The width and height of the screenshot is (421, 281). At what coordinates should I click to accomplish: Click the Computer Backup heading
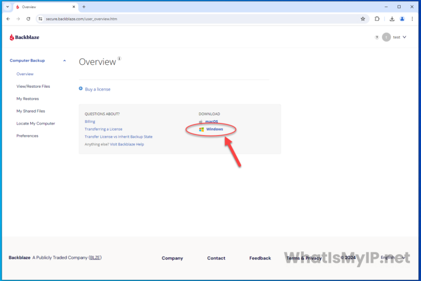tap(27, 60)
